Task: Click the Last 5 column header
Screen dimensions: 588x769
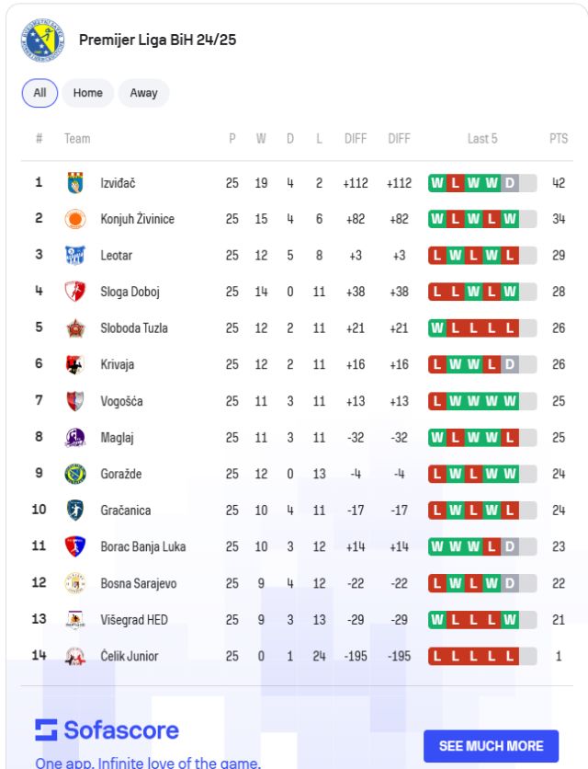Action: (x=482, y=139)
